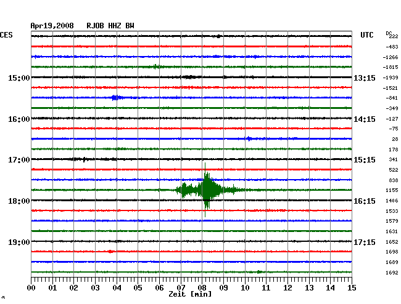Screen dimensions: 401x304
Task: Click the DC offset value 178
Action: [394, 150]
